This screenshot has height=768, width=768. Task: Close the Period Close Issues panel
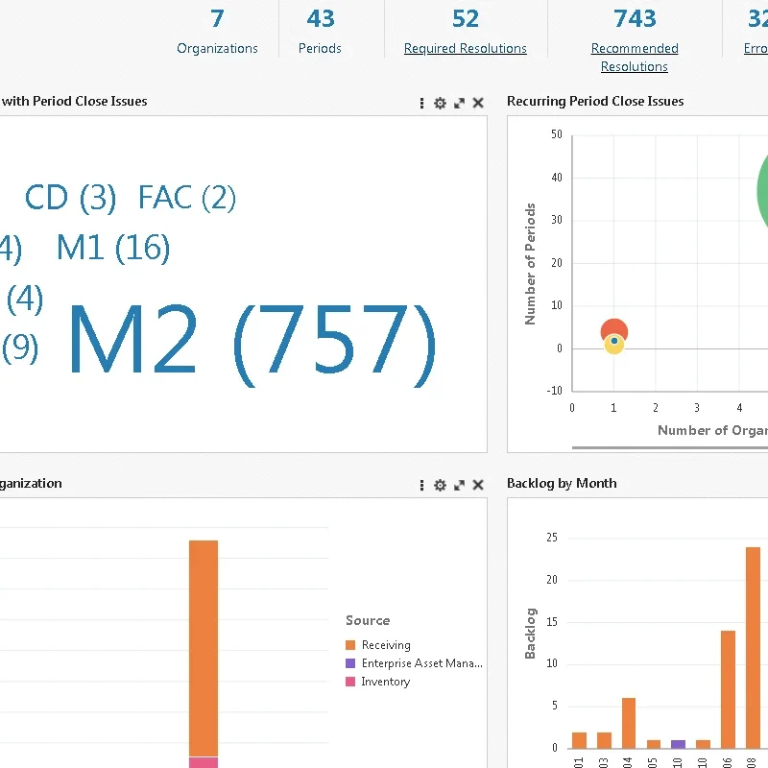pos(478,103)
